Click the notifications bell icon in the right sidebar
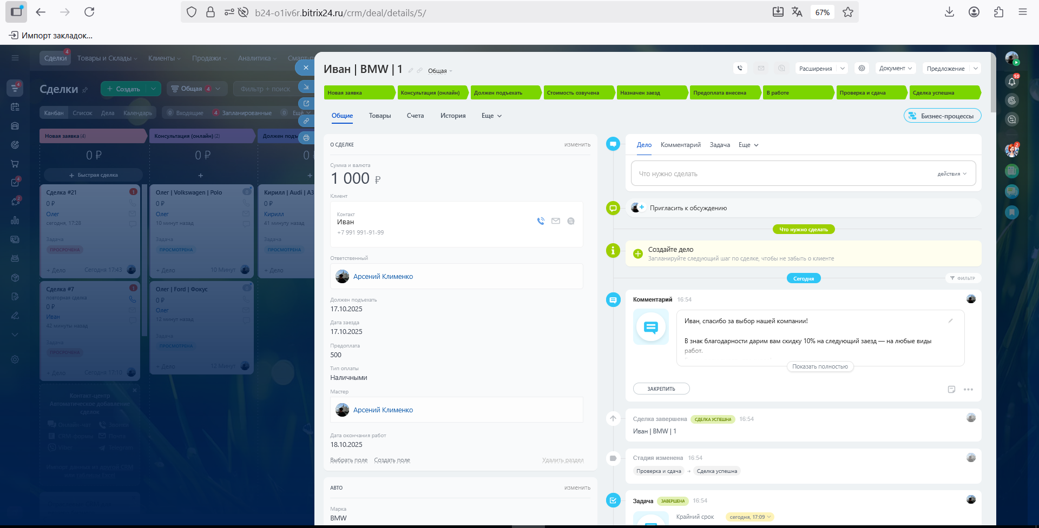The height and width of the screenshot is (528, 1039). [x=1012, y=82]
